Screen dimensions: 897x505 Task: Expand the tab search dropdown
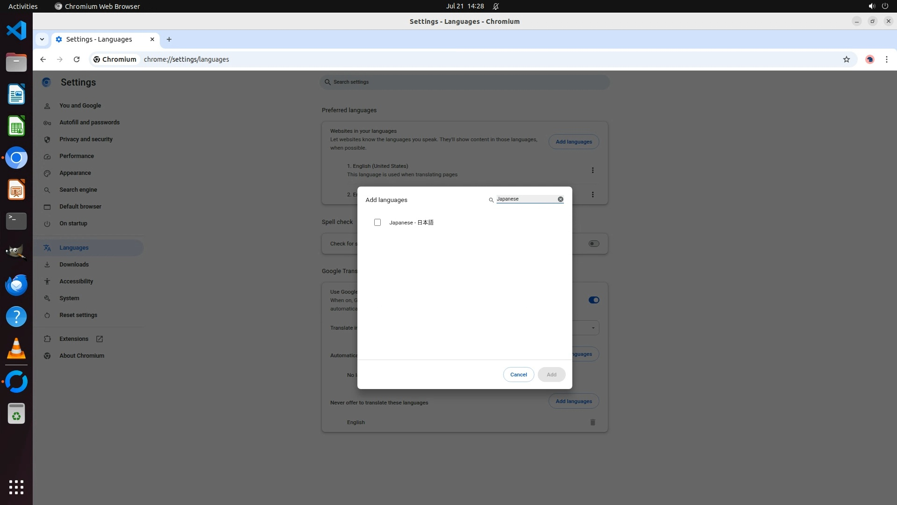42,39
